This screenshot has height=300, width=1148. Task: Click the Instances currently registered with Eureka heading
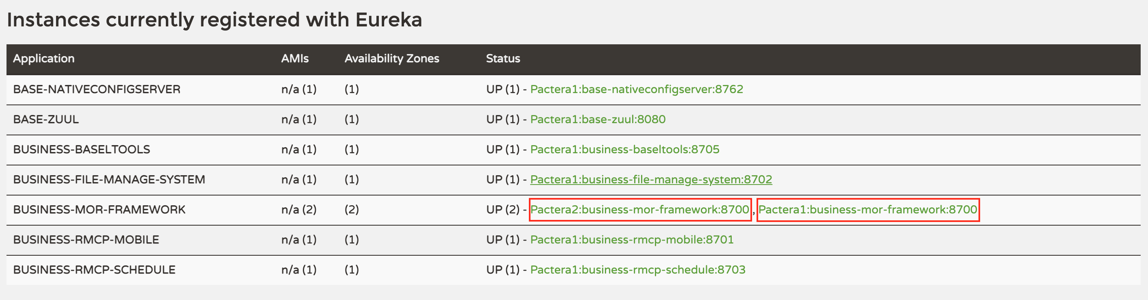(214, 20)
